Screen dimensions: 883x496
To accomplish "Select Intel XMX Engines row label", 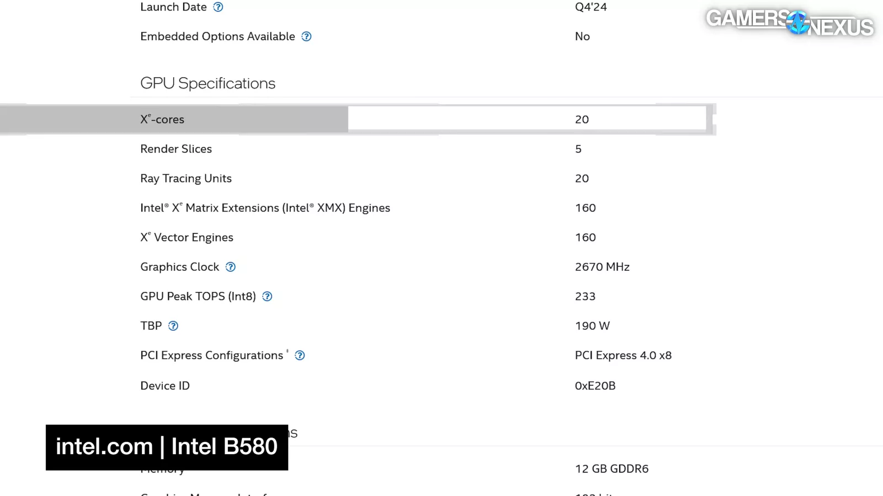I will click(x=265, y=208).
